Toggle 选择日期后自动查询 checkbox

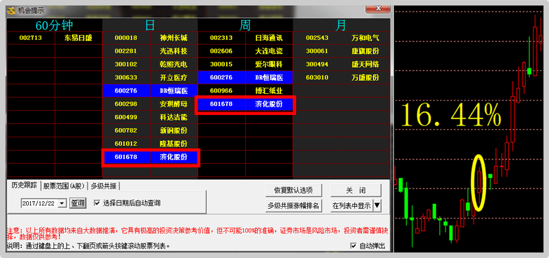pyautogui.click(x=97, y=203)
